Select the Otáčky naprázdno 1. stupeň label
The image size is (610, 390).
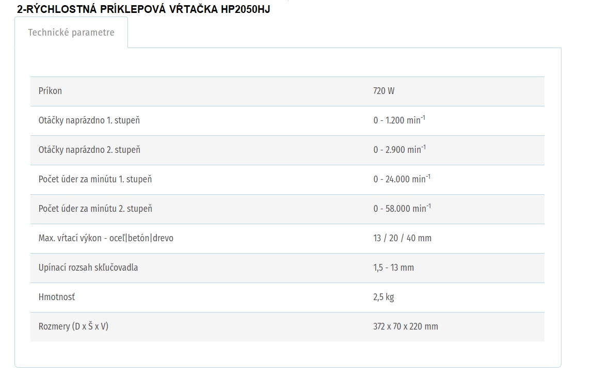coord(89,120)
